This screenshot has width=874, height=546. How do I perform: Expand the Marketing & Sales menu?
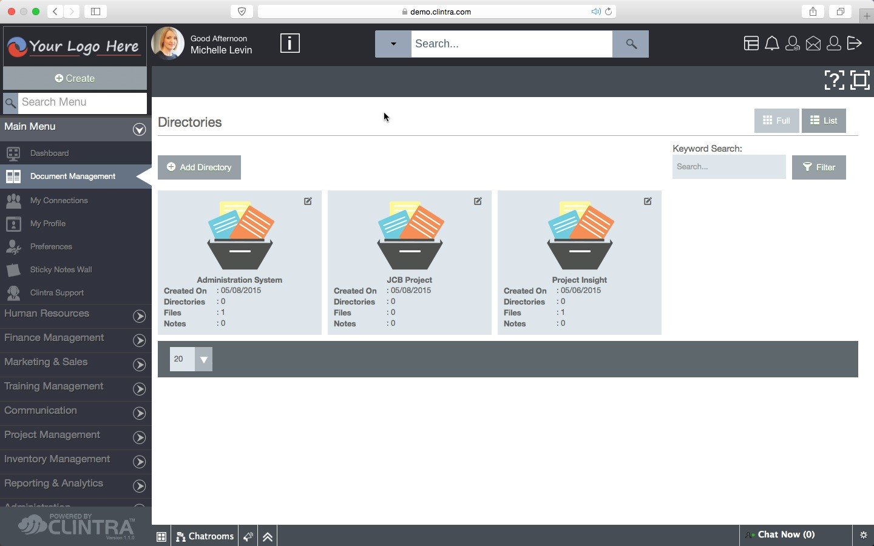(140, 365)
